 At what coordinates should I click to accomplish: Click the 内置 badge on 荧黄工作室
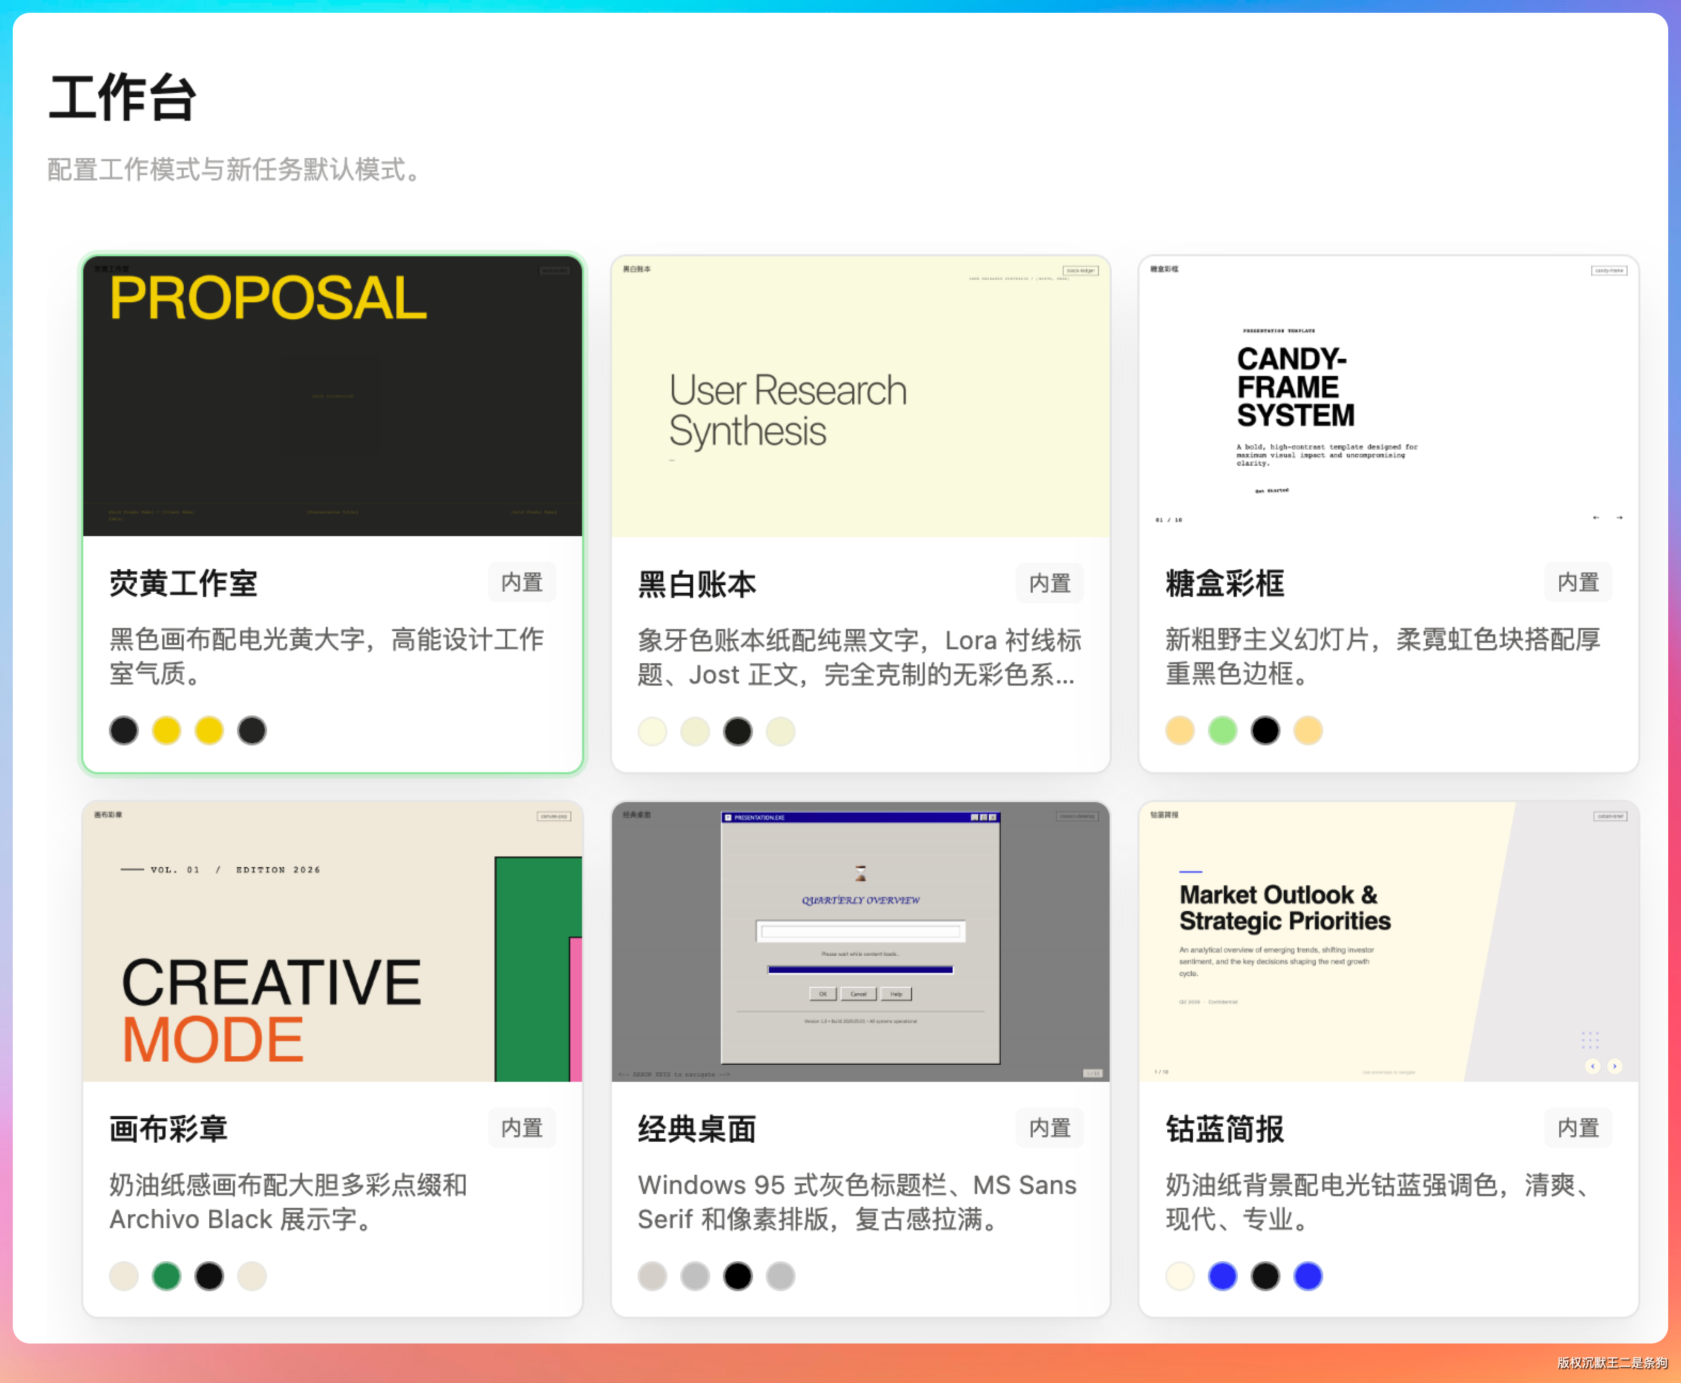click(x=522, y=583)
